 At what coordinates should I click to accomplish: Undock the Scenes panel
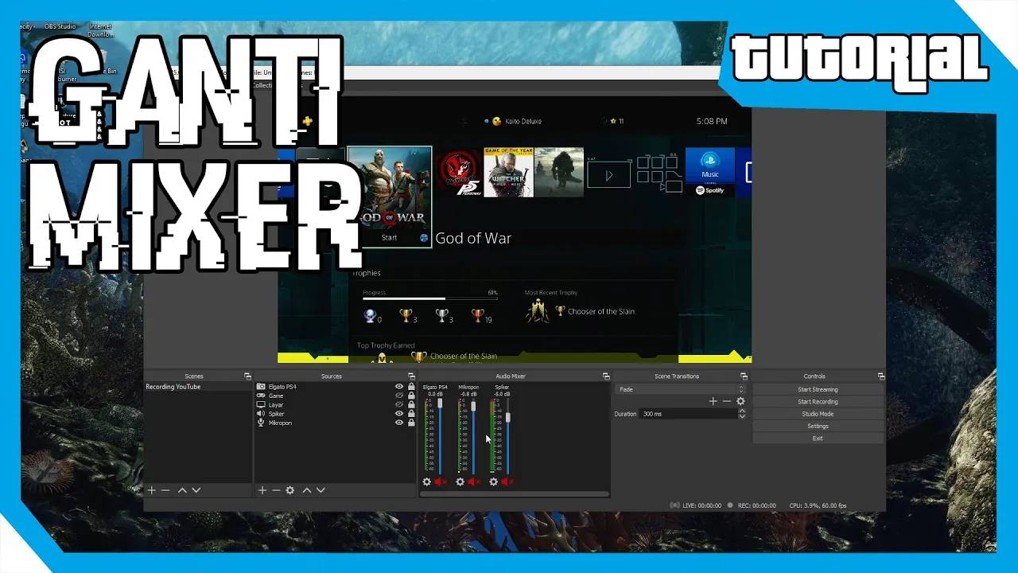click(247, 376)
